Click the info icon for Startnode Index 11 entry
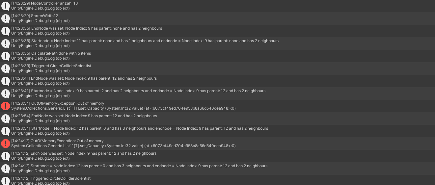The height and width of the screenshot is (185, 435). tap(6, 43)
